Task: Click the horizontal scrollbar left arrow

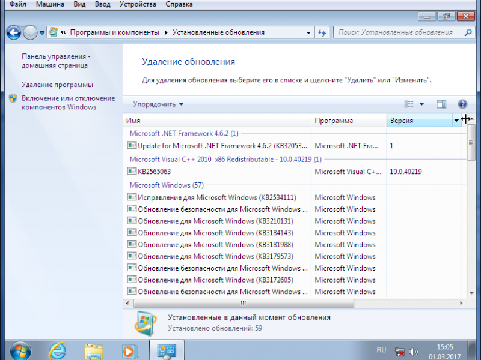Action: tap(127, 303)
